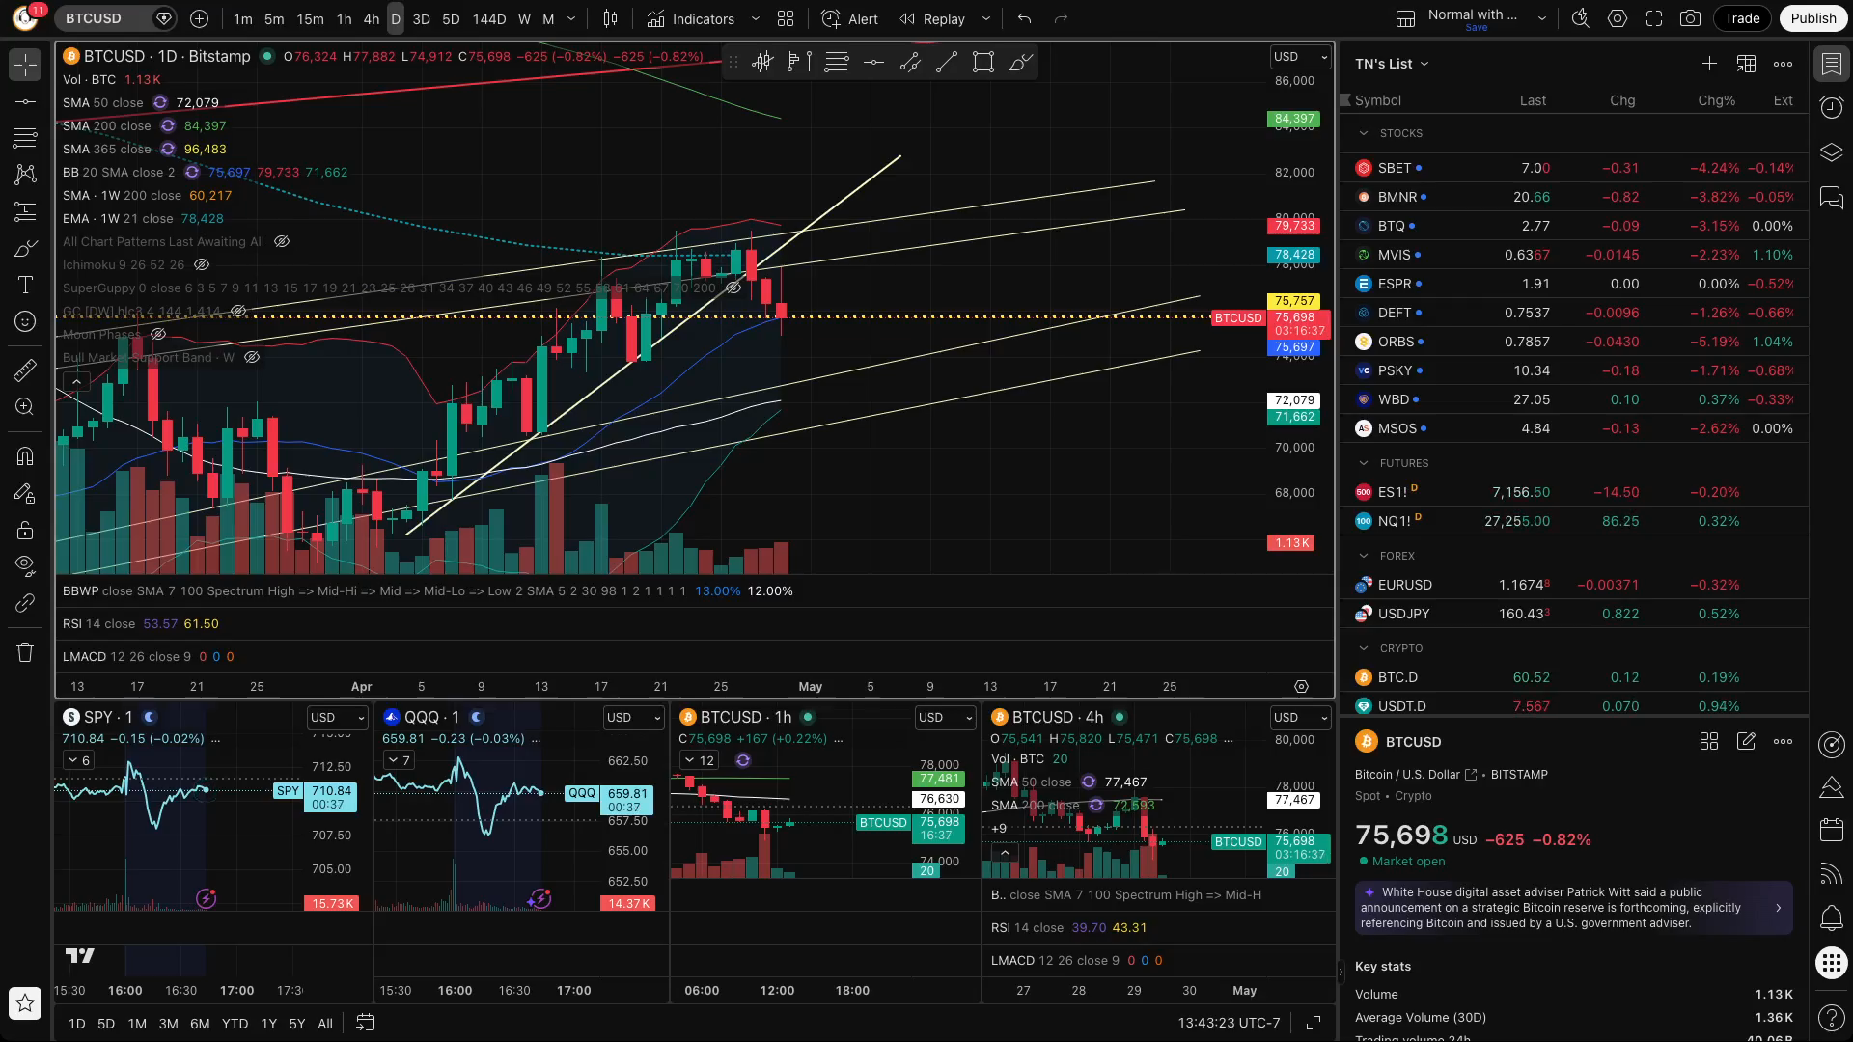Viewport: 1853px width, 1042px height.
Task: Open advanced view for watchlist
Action: pyautogui.click(x=1746, y=64)
